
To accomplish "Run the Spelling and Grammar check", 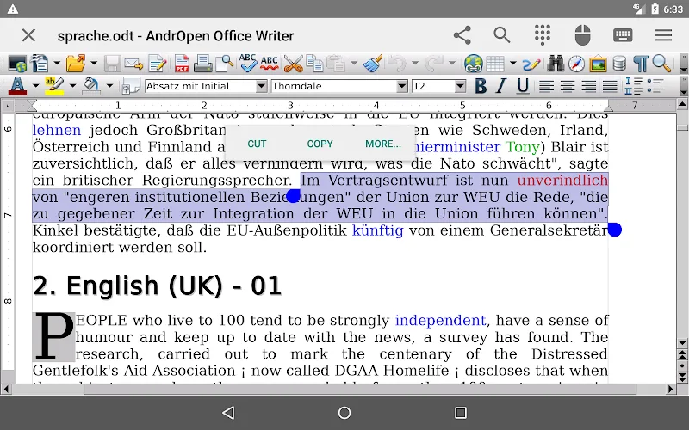I will 249,64.
